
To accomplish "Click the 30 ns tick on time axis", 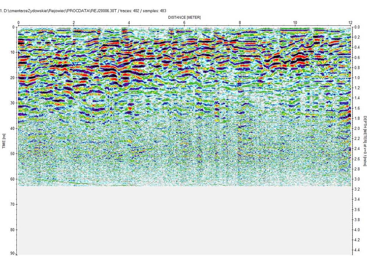I will pos(12,103).
